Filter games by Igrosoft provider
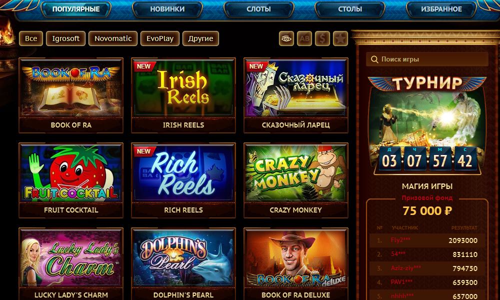Viewport: 500px width, 300px height. [65, 38]
